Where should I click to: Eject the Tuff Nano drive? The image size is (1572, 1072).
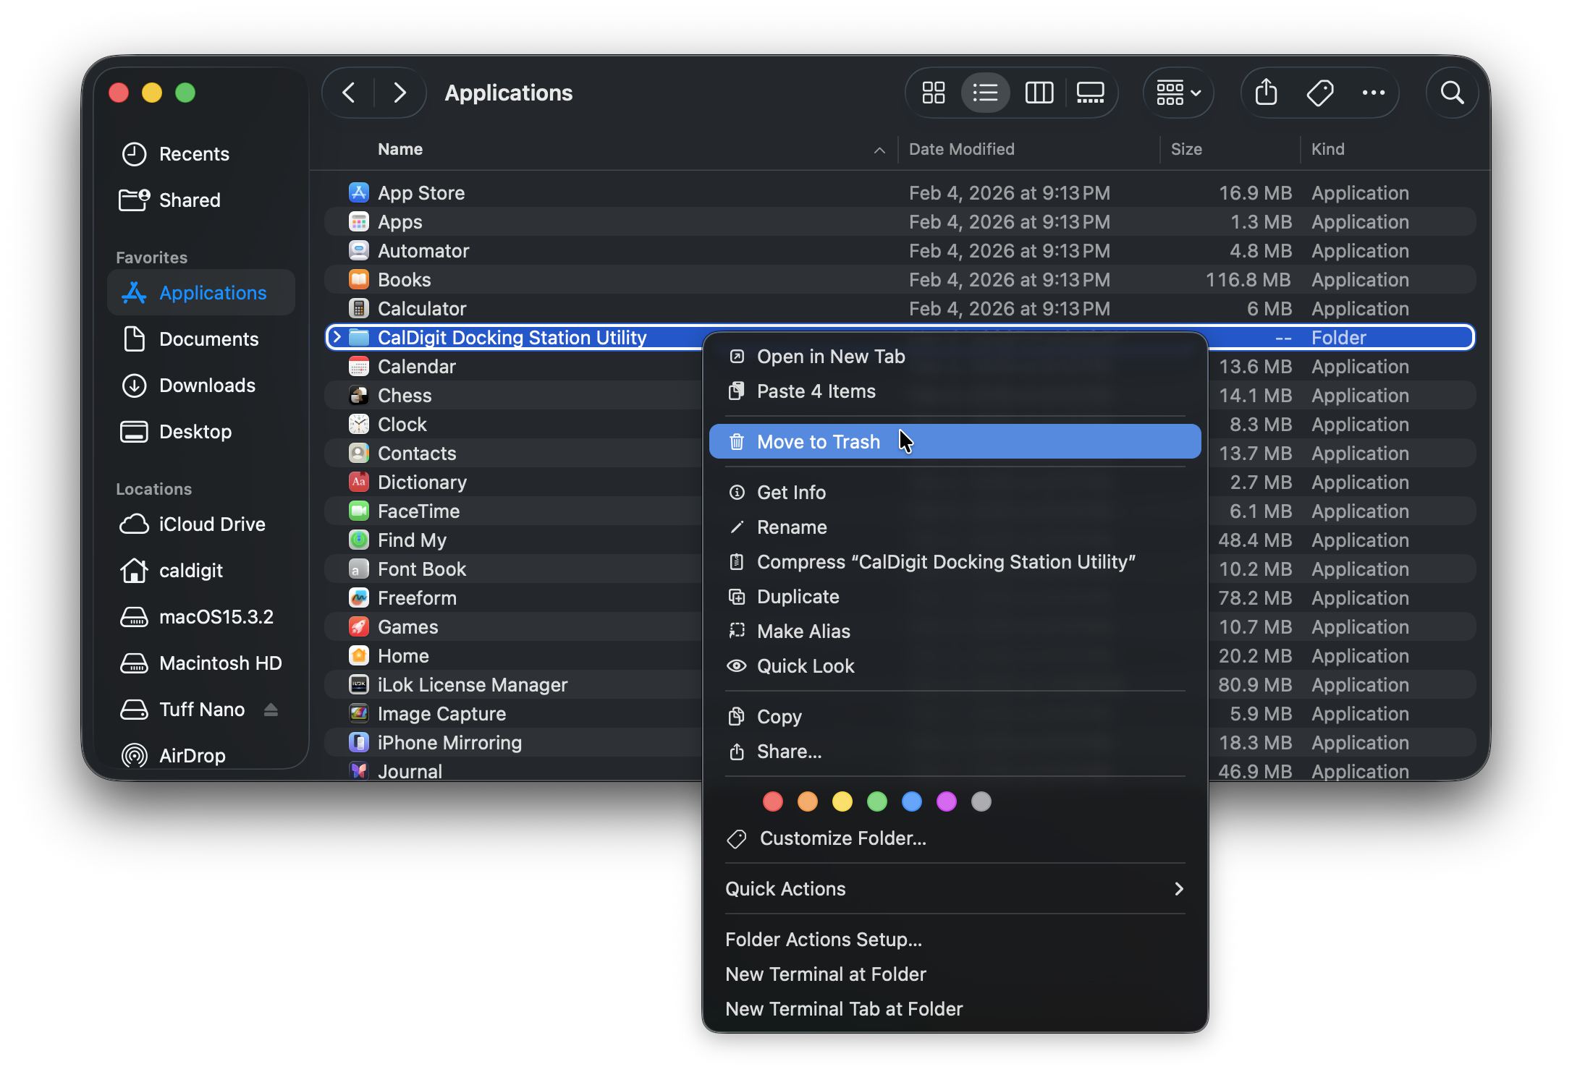271,710
